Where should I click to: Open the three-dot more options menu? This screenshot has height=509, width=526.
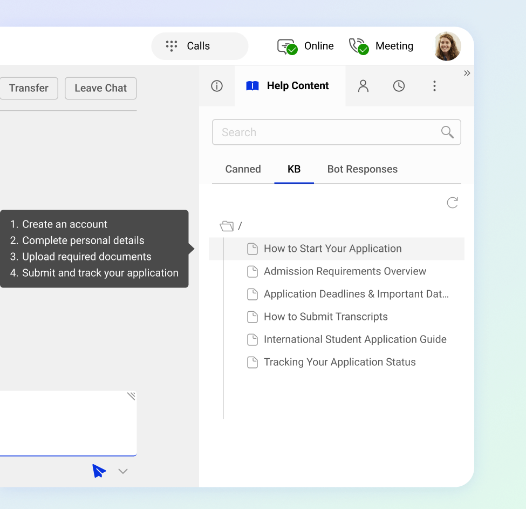point(434,86)
